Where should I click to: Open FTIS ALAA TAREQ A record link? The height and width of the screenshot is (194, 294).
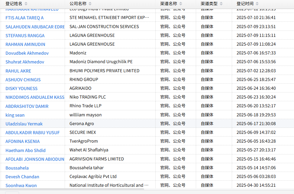[x=24, y=18]
